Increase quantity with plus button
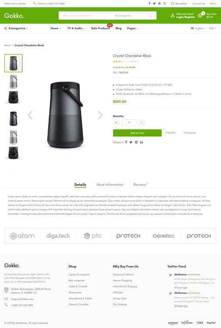 pyautogui.click(x=116, y=122)
